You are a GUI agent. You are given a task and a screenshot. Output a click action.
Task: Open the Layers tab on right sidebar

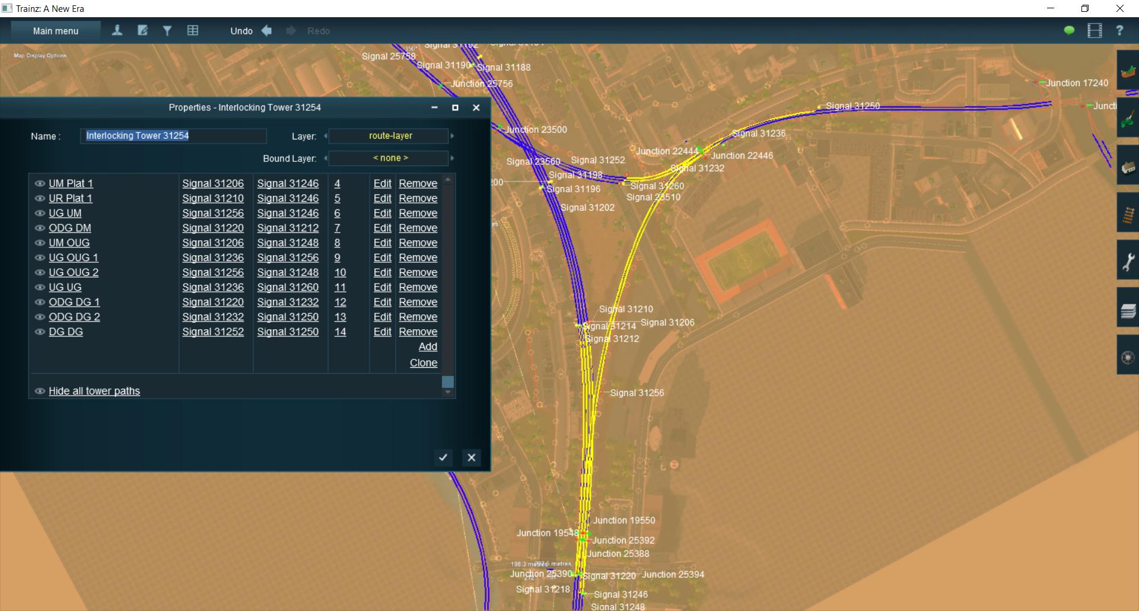point(1128,307)
